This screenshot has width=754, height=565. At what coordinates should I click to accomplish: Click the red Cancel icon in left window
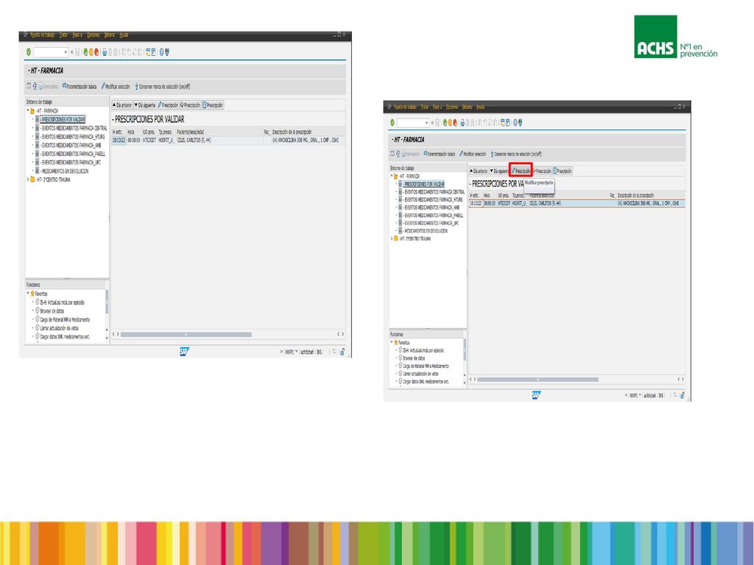point(96,52)
